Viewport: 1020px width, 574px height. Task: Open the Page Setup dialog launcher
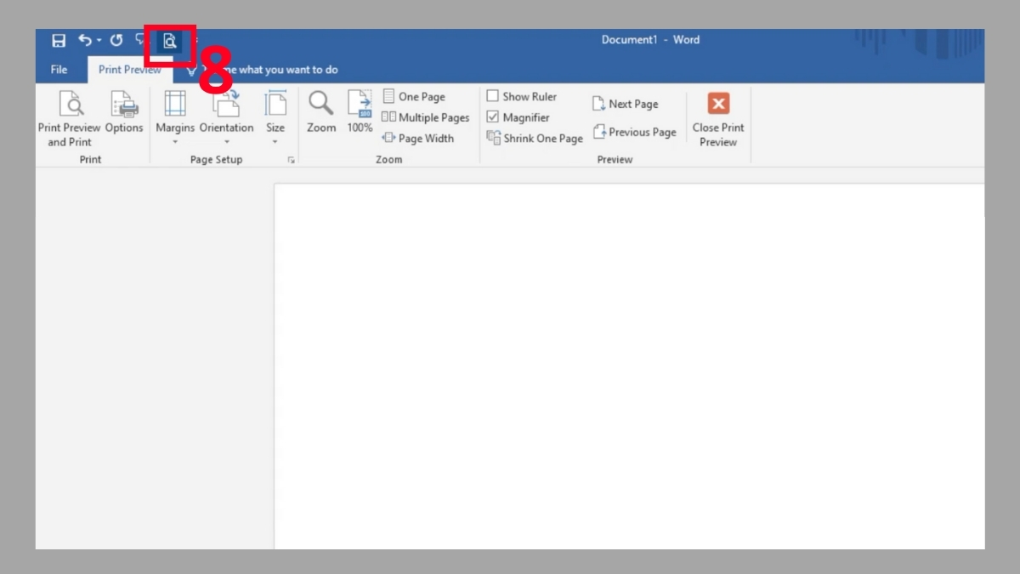(291, 160)
